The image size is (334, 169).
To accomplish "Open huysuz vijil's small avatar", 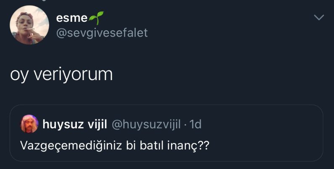I will coord(29,124).
